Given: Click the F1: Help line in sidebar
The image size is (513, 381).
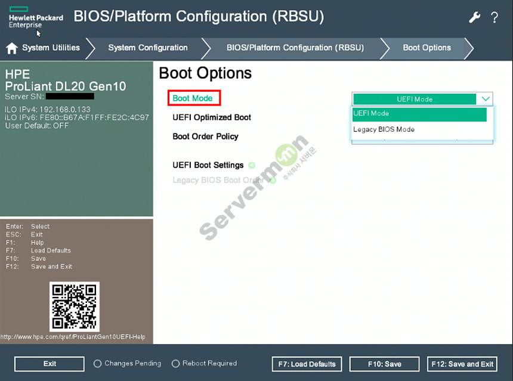Looking at the screenshot, I should coord(25,243).
